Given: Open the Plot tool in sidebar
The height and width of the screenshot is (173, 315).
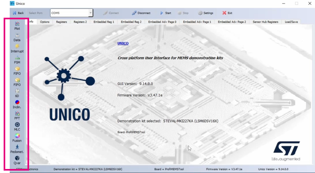Looking at the screenshot, I should point(17,26).
